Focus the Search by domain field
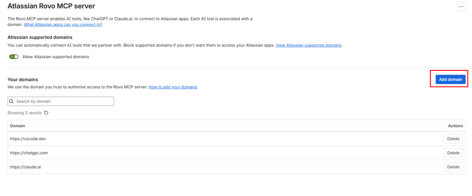 [x=61, y=102]
